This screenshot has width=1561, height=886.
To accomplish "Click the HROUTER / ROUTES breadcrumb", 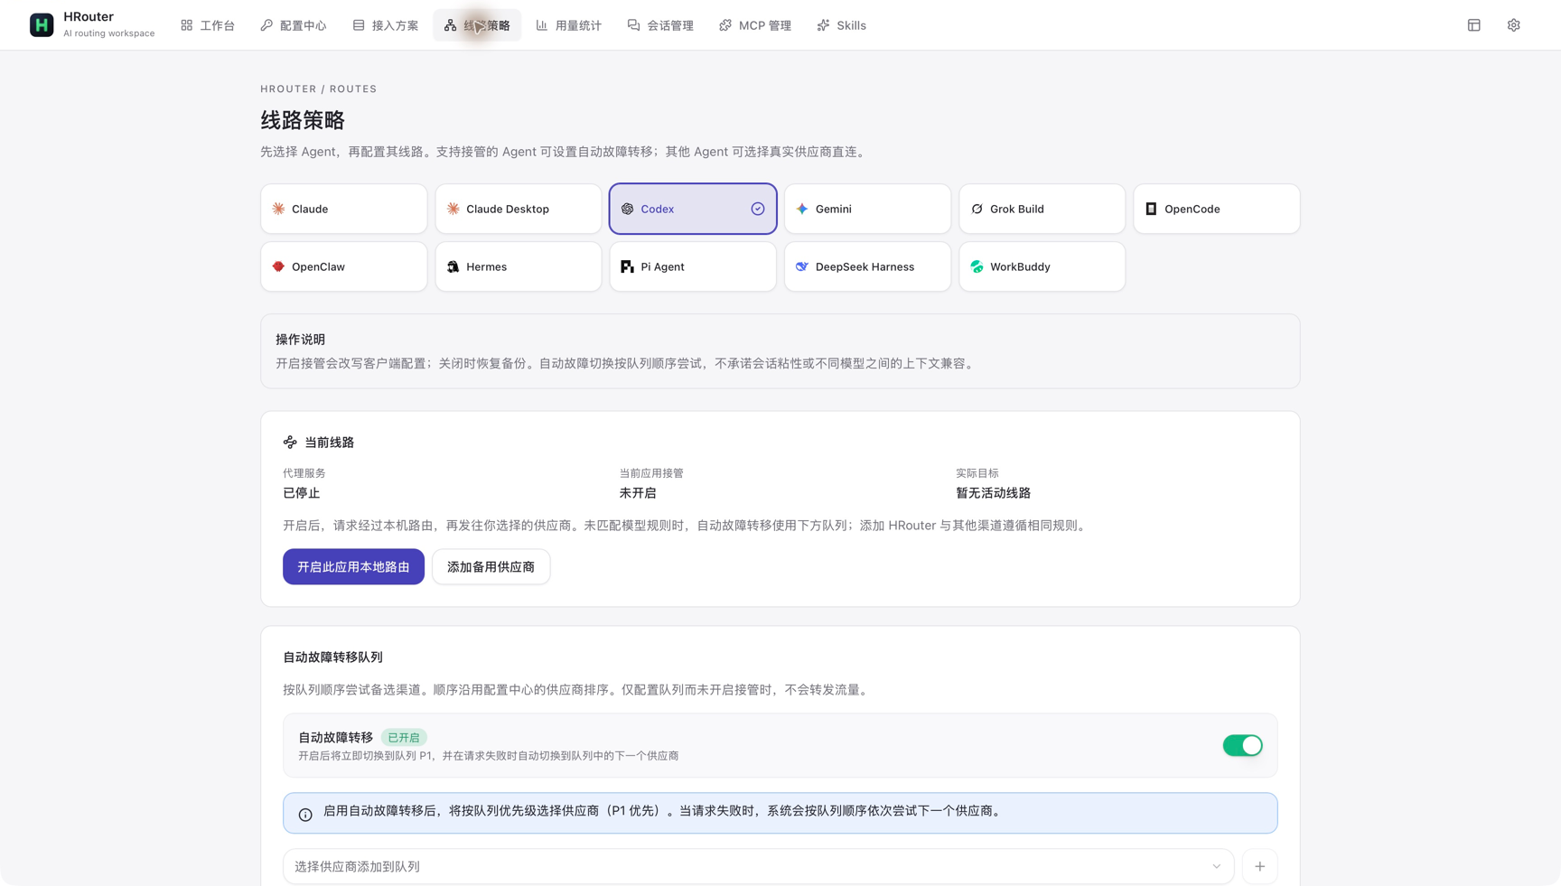I will coord(319,89).
